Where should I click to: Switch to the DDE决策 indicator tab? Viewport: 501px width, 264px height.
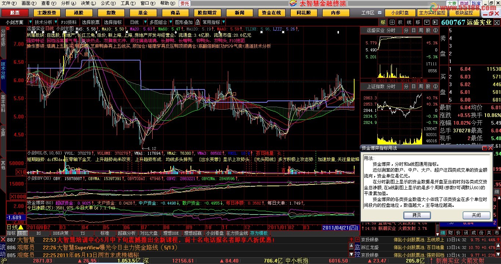61,233
